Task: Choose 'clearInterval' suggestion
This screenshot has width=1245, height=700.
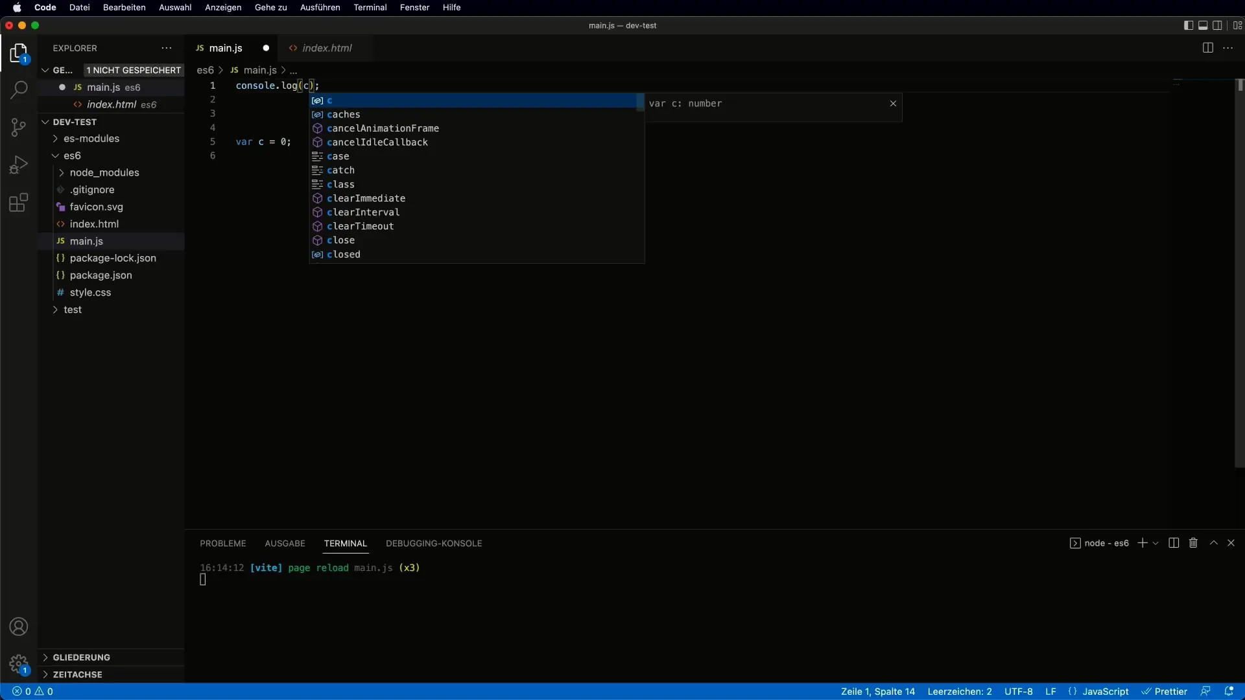Action: coord(477,213)
